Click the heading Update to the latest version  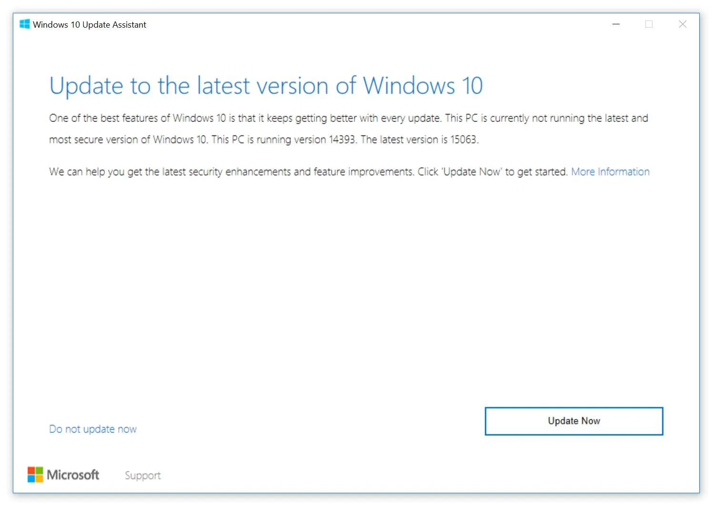[266, 86]
